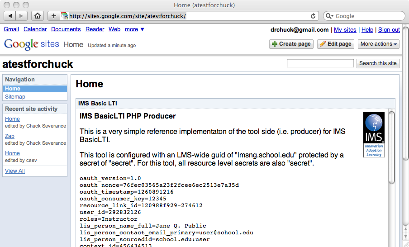Screen dimensions: 409x247
Task: Click the 'oauth_version=1.0' line
Action: pyautogui.click(x=110, y=178)
